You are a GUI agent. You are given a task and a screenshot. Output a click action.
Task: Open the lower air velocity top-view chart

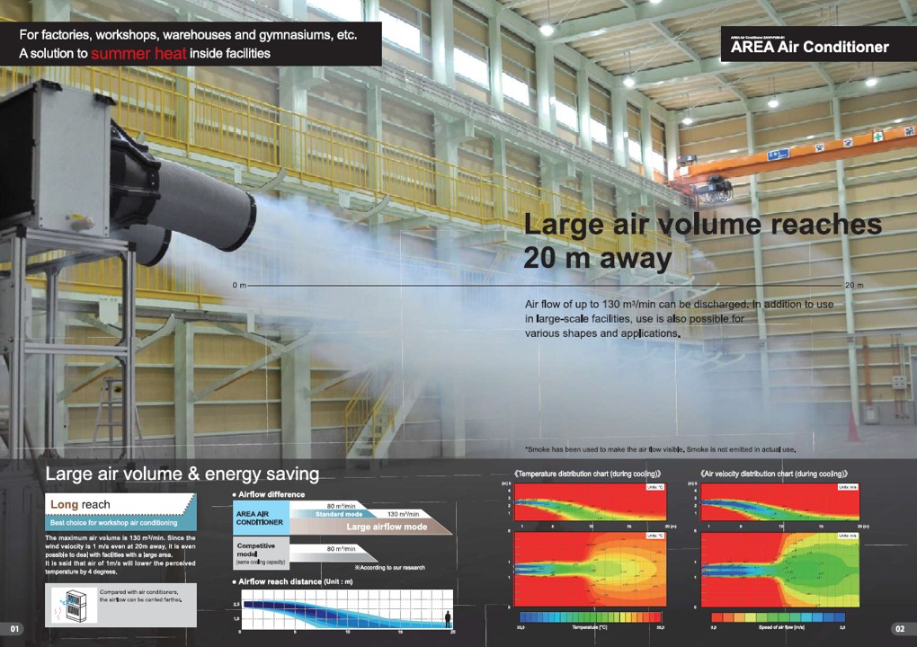779,569
